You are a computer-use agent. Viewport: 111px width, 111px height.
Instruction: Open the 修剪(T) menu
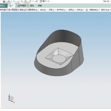(x=51, y=10)
